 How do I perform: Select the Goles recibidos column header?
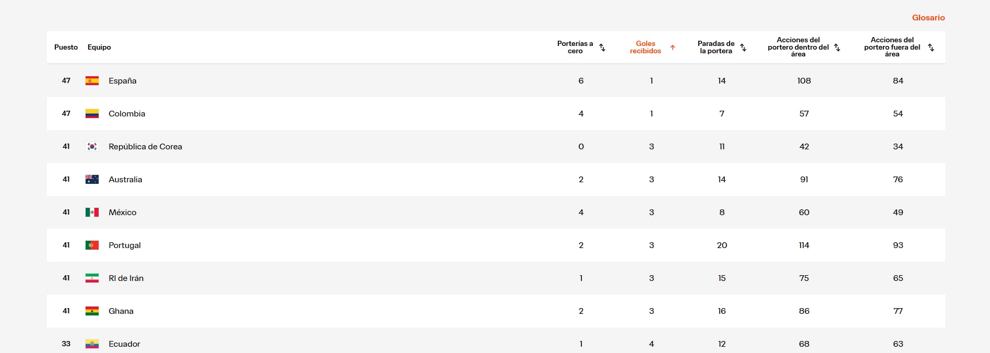(x=646, y=48)
